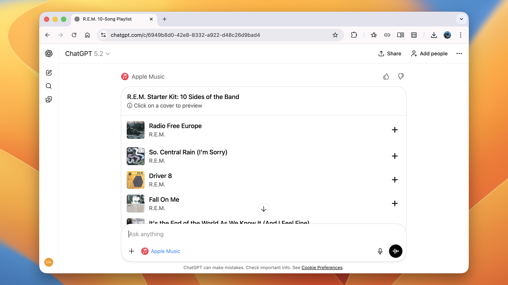Thumbs up the Apple Music response
This screenshot has width=508, height=285.
tap(386, 76)
